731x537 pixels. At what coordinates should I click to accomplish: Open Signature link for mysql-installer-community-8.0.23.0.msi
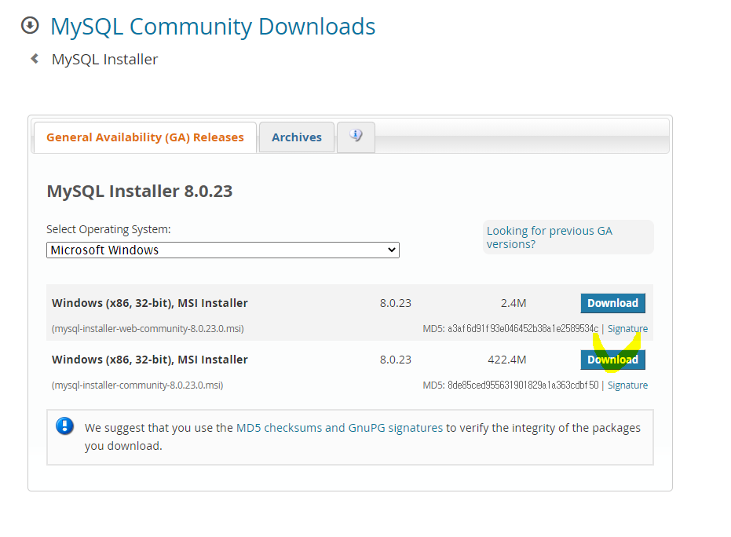click(x=627, y=385)
